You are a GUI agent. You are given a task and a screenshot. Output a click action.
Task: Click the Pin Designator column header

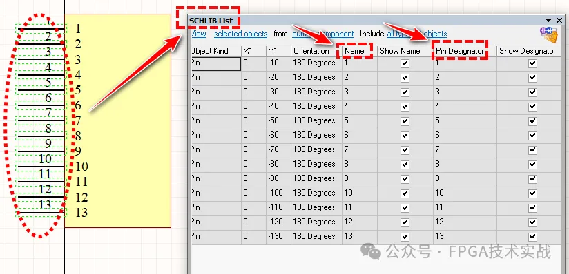[x=465, y=51]
